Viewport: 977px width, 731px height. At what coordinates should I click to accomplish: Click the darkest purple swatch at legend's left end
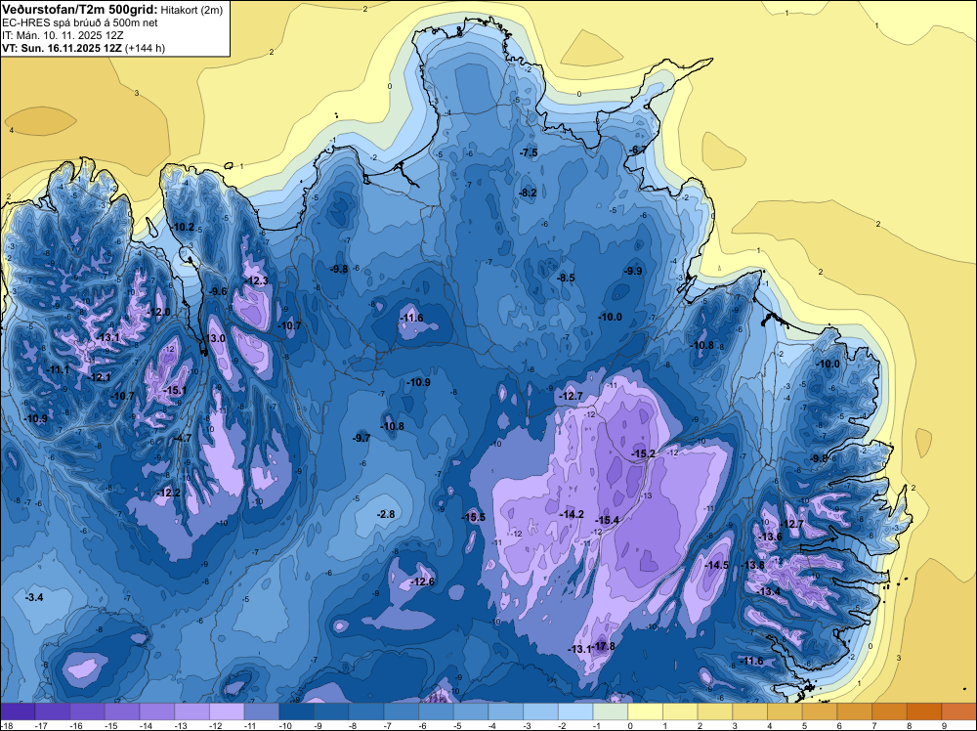click(18, 711)
